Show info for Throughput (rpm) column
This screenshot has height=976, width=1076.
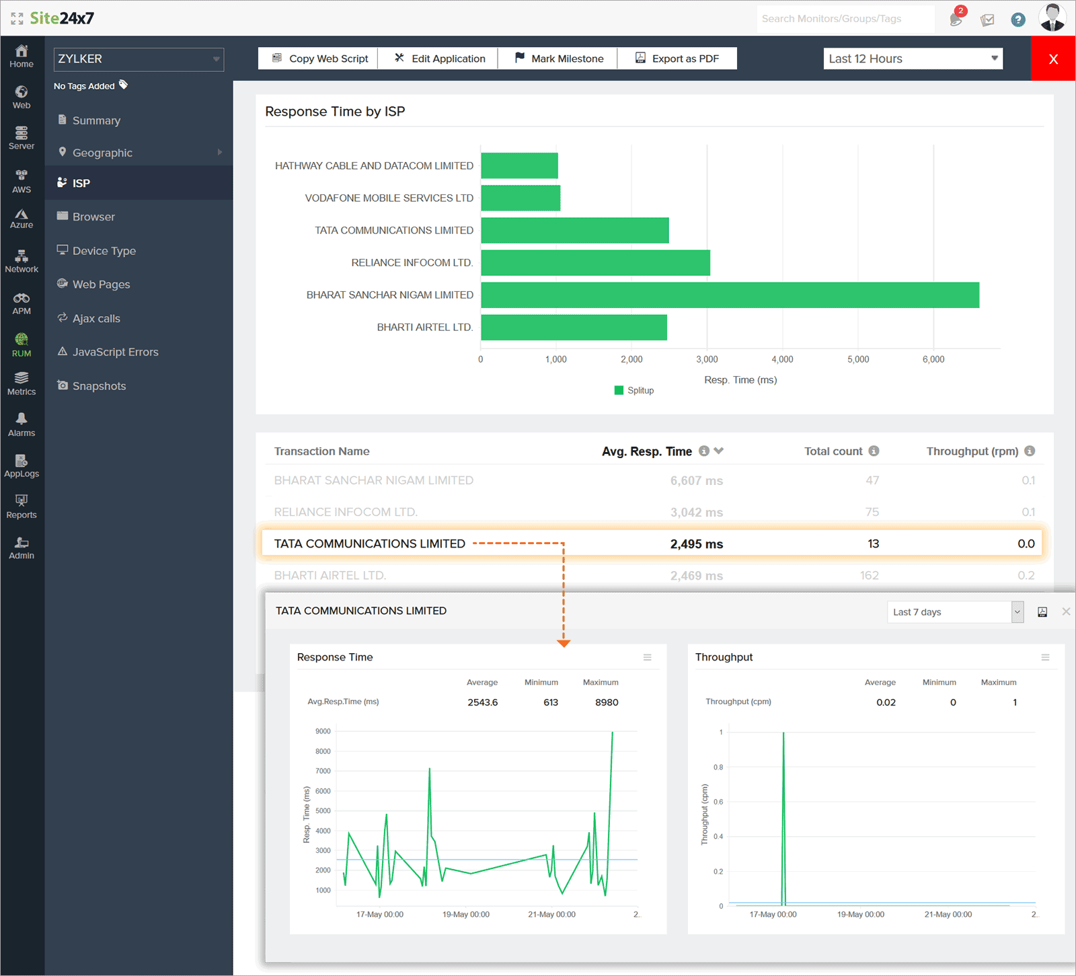coord(1030,451)
